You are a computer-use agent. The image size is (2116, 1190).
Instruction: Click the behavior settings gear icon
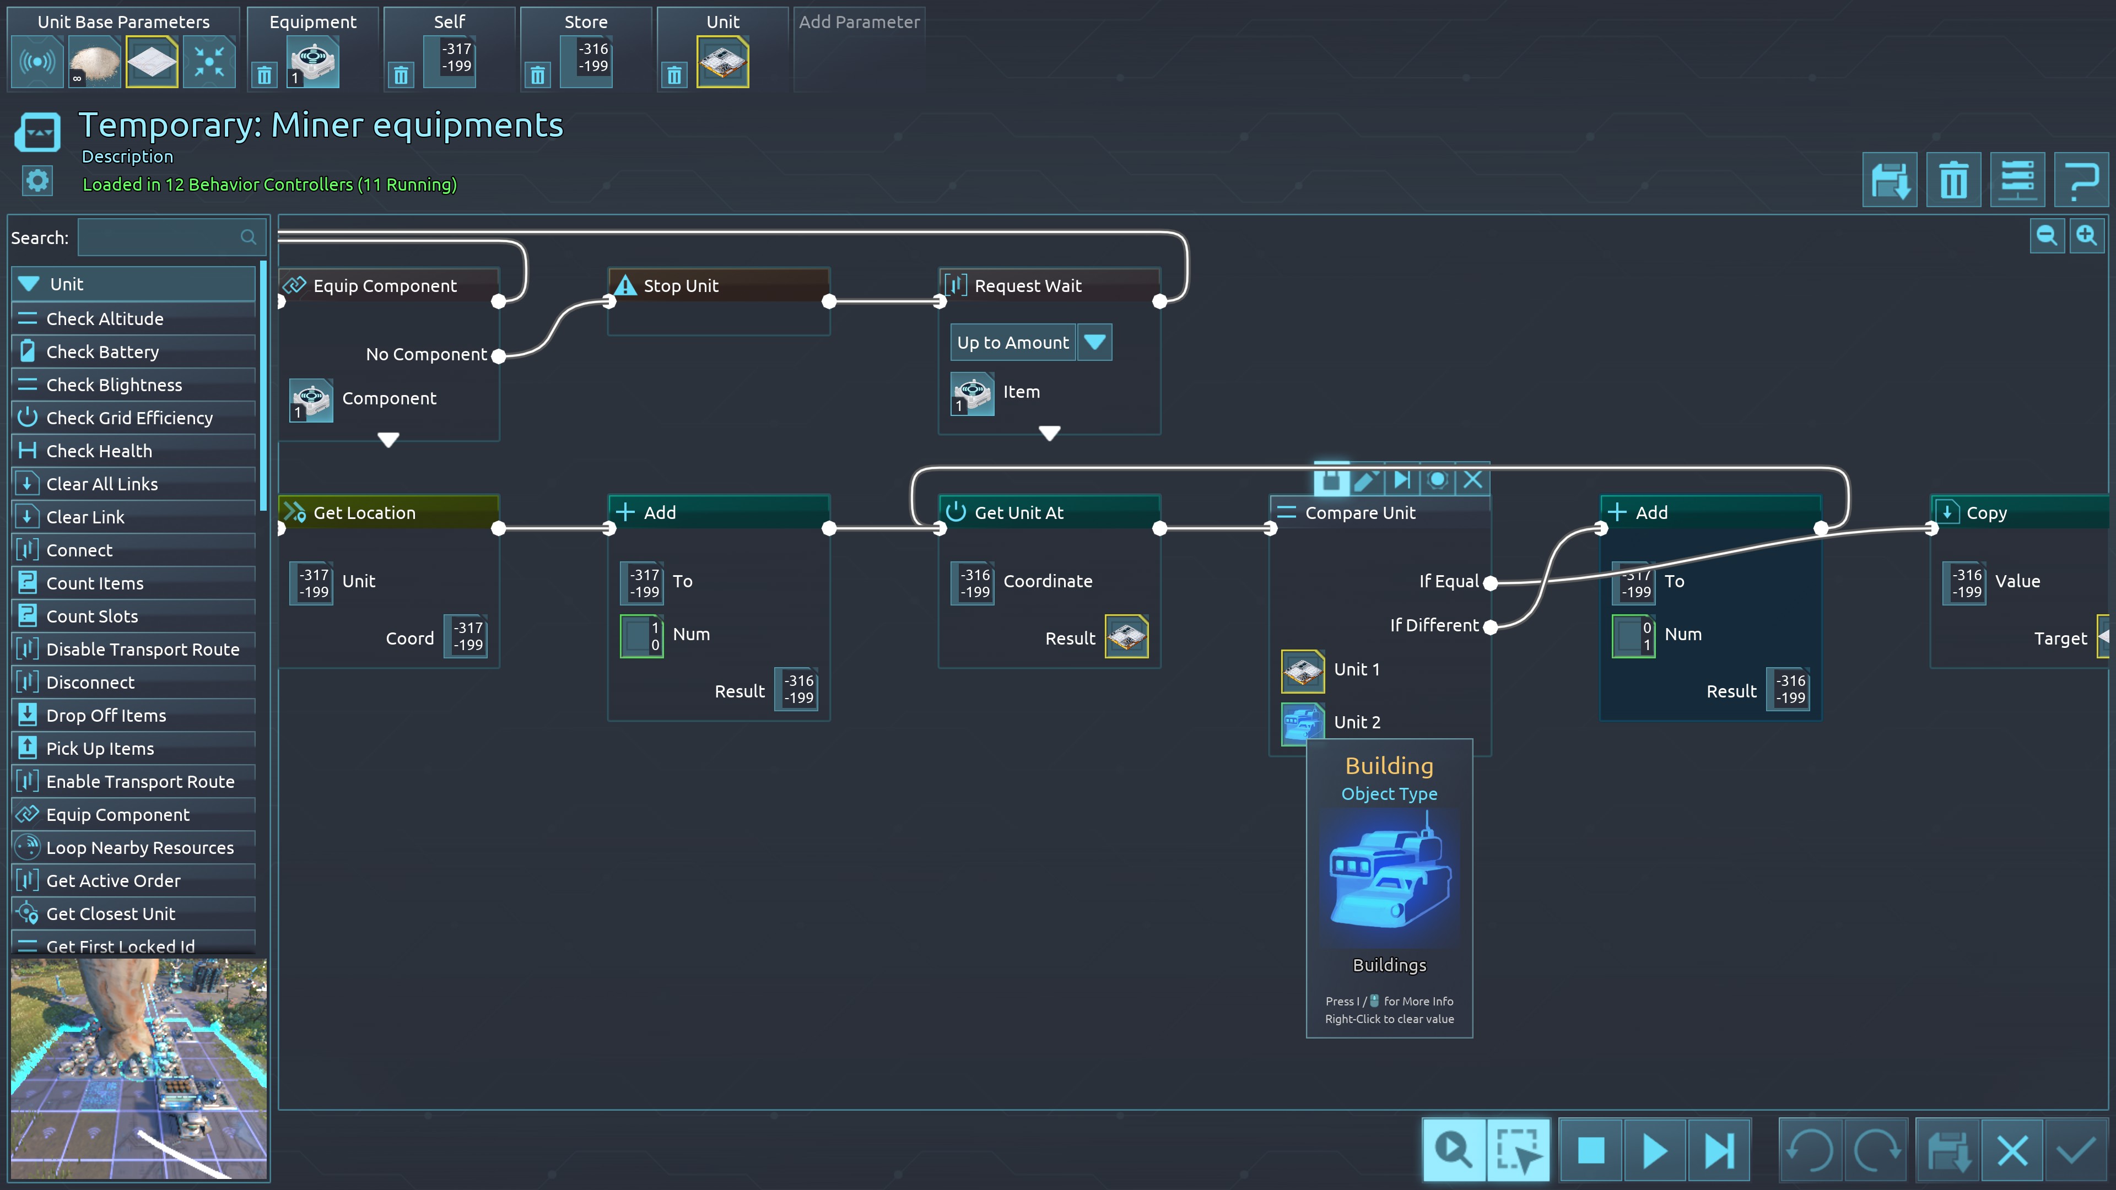pyautogui.click(x=38, y=181)
